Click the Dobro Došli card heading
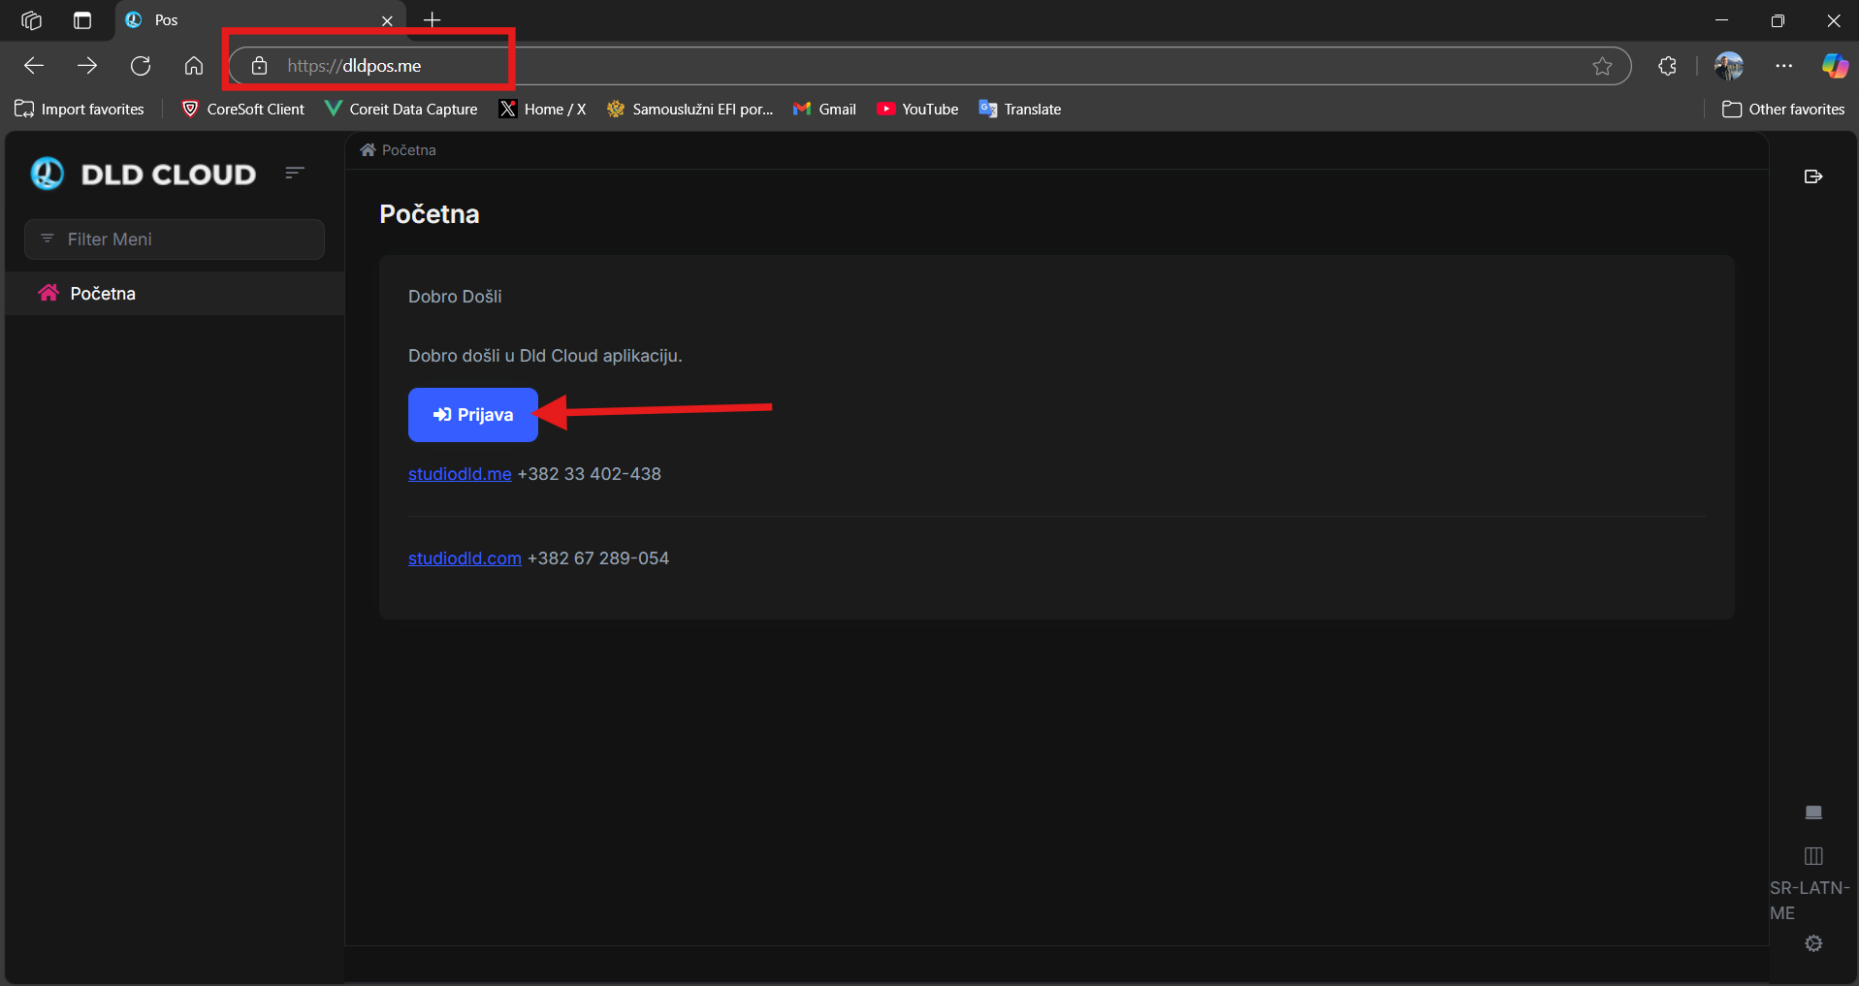This screenshot has height=986, width=1859. 455,297
